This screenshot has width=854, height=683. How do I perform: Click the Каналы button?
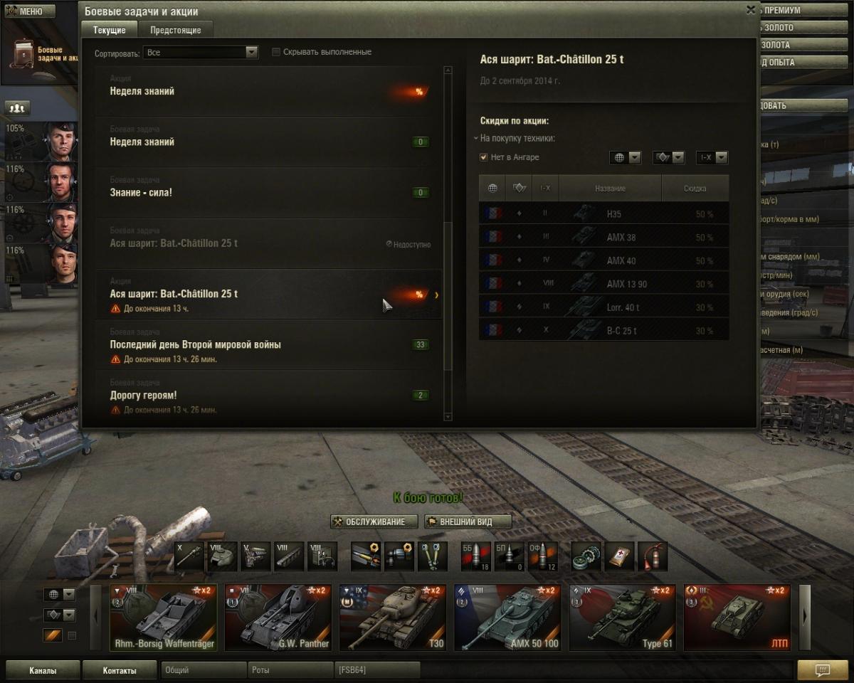43,670
